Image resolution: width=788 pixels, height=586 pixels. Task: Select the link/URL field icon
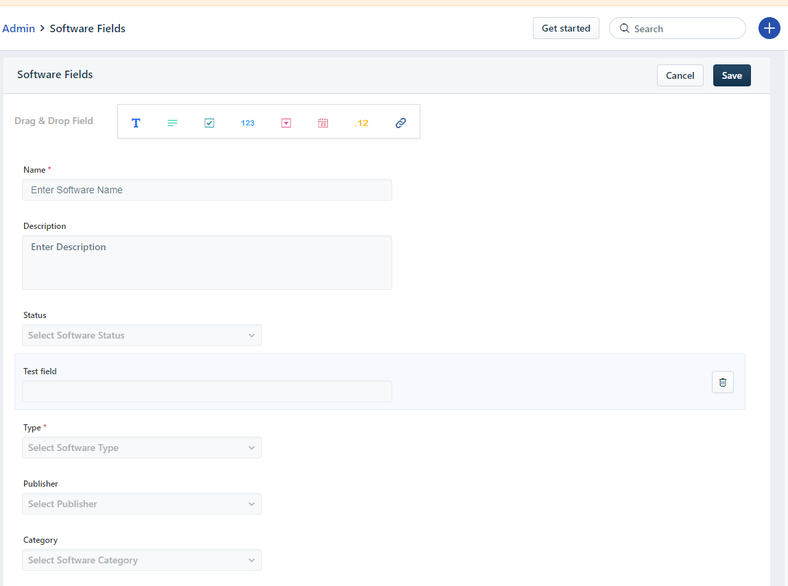pyautogui.click(x=401, y=123)
